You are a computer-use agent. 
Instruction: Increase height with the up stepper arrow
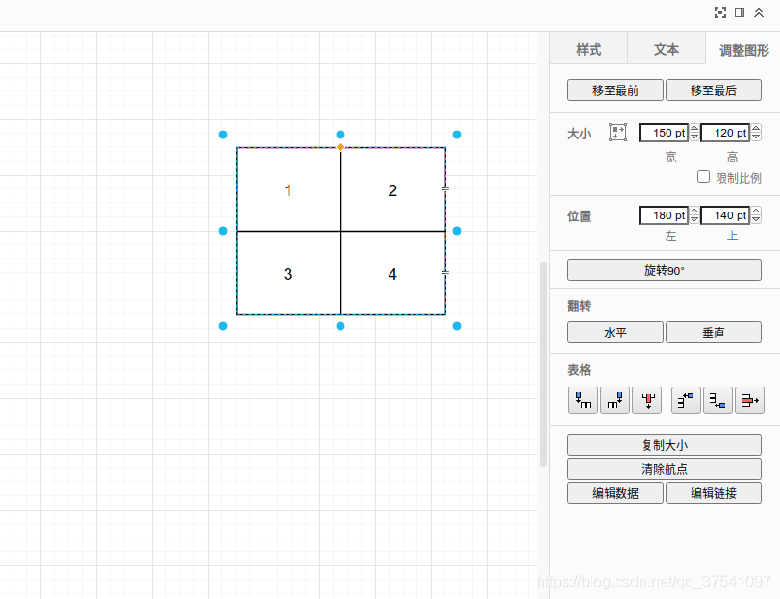pos(756,129)
